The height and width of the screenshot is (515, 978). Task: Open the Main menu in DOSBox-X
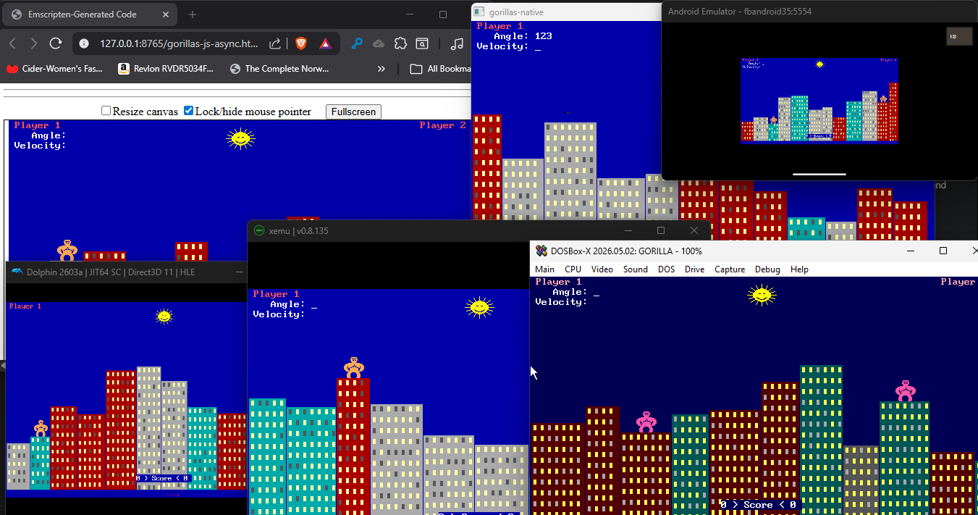point(544,269)
